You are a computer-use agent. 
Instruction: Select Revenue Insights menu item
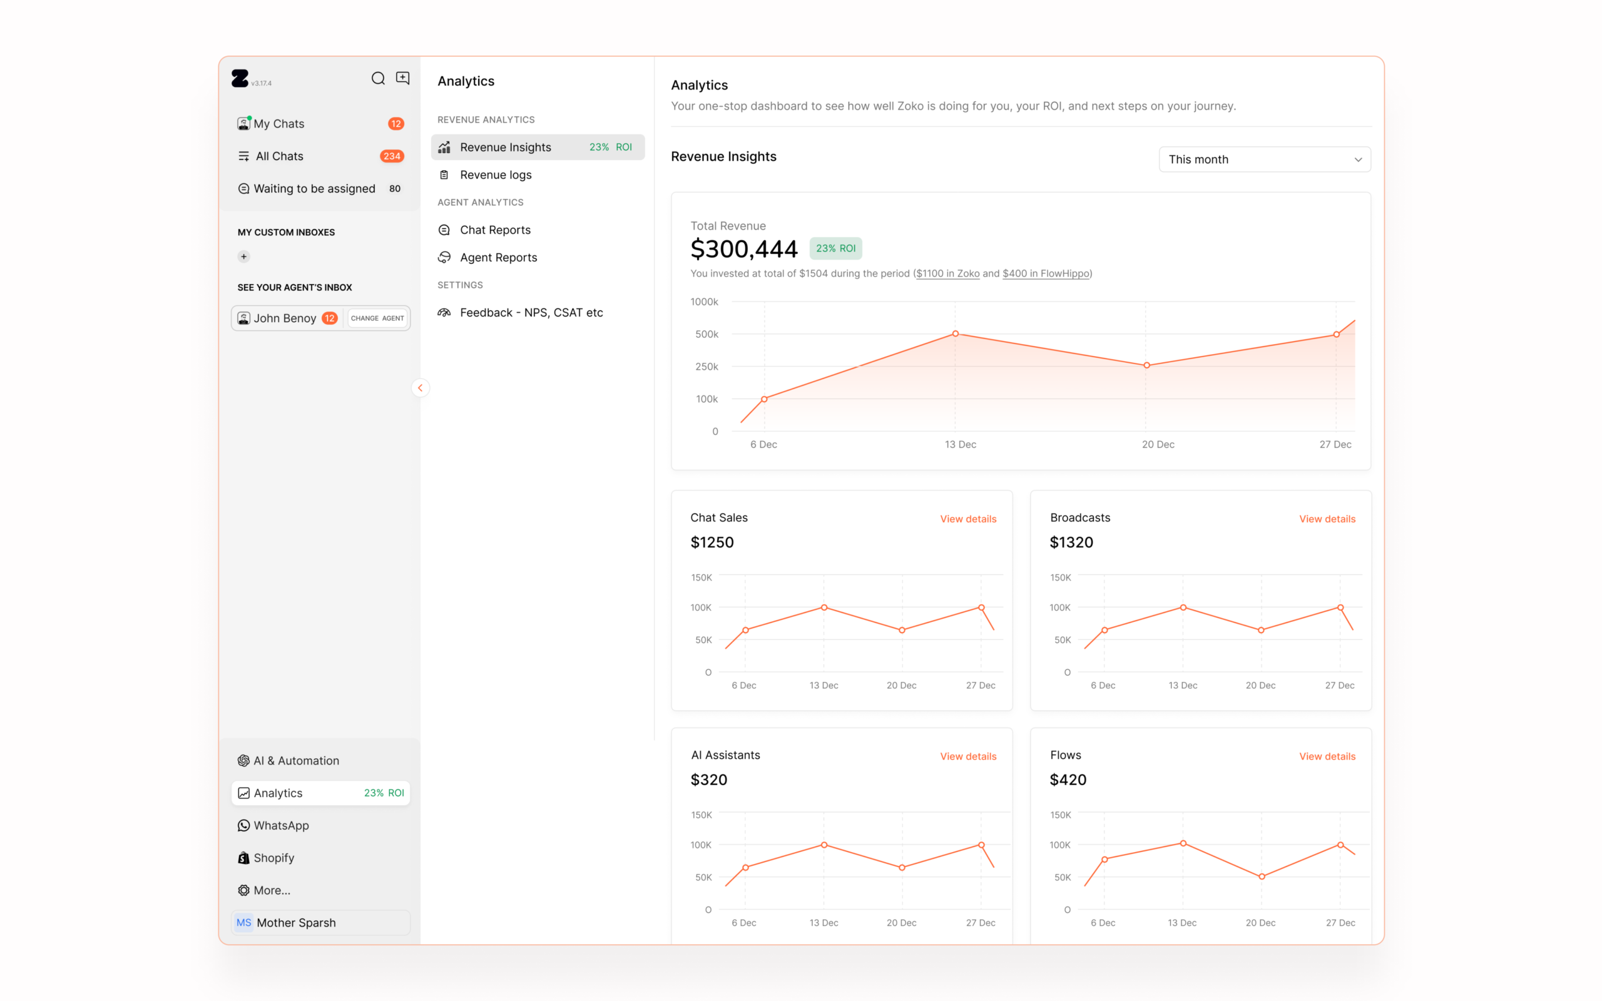click(x=538, y=147)
